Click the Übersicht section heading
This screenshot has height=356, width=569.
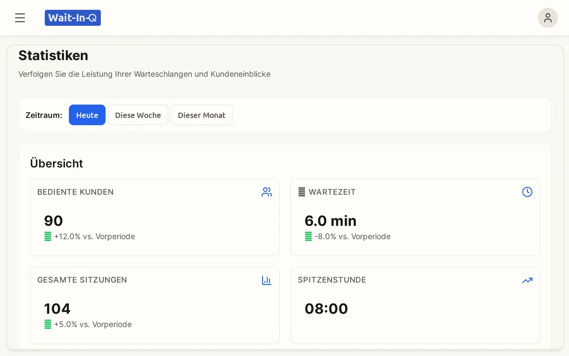click(x=56, y=163)
